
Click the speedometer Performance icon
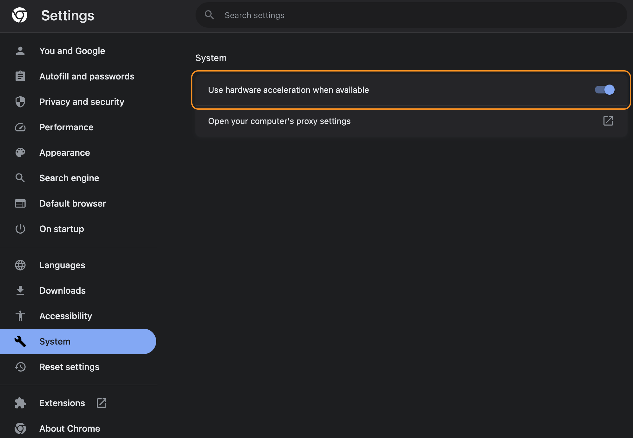click(x=20, y=127)
